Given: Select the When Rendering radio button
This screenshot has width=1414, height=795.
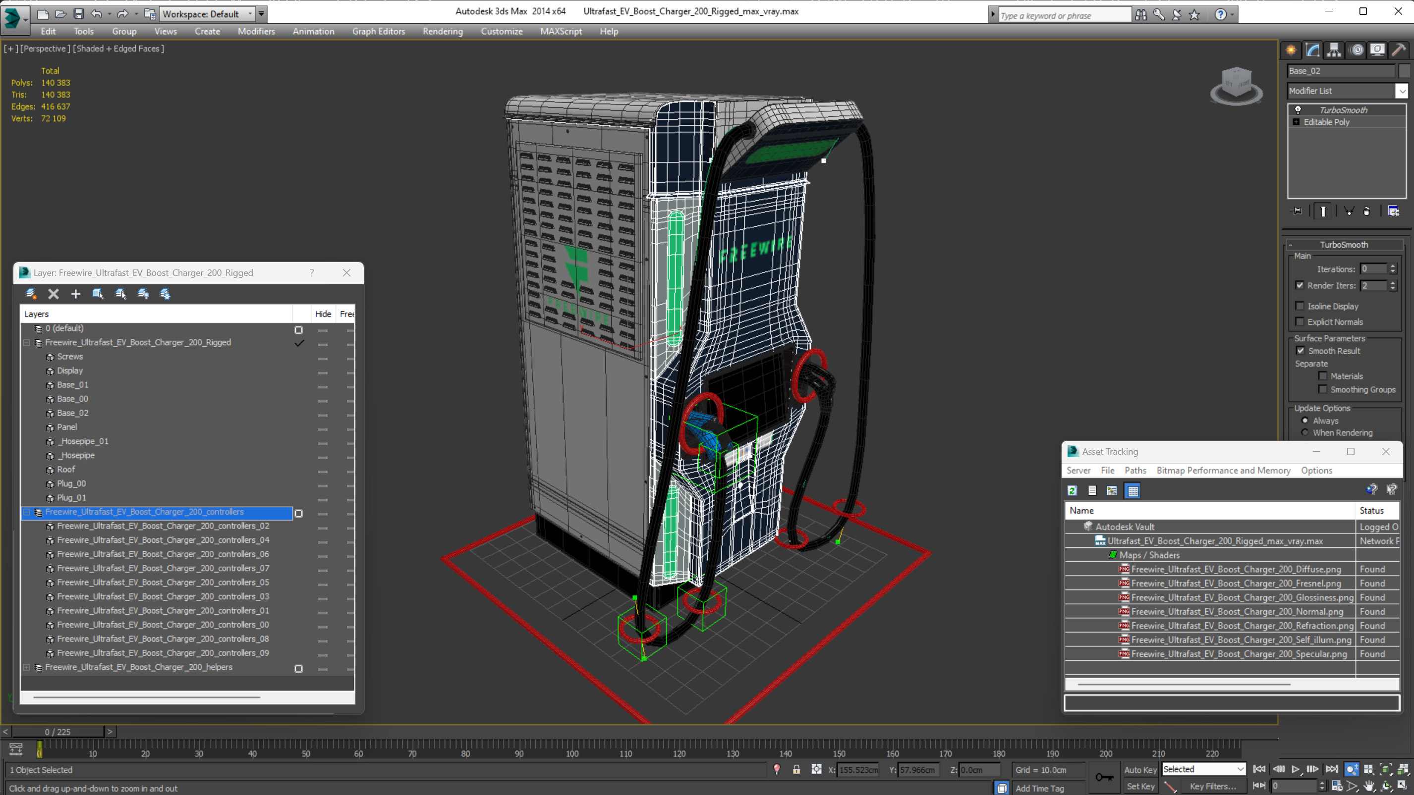Looking at the screenshot, I should coord(1305,432).
